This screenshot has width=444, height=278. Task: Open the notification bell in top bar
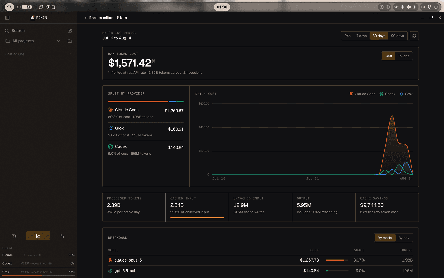tap(47, 7)
